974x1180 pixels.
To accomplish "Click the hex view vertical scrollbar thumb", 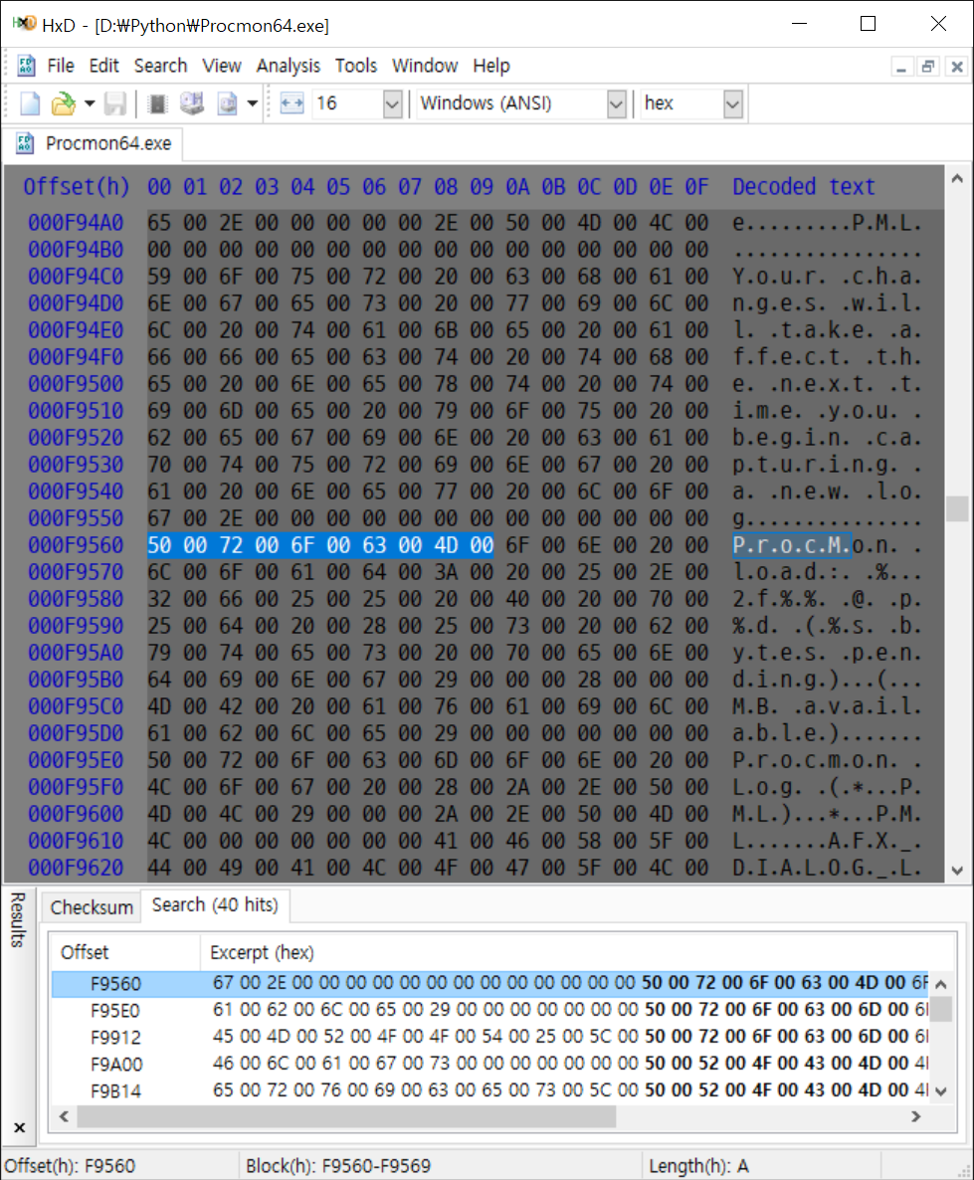I will pyautogui.click(x=957, y=508).
